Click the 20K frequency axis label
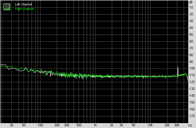 (x=167, y=125)
